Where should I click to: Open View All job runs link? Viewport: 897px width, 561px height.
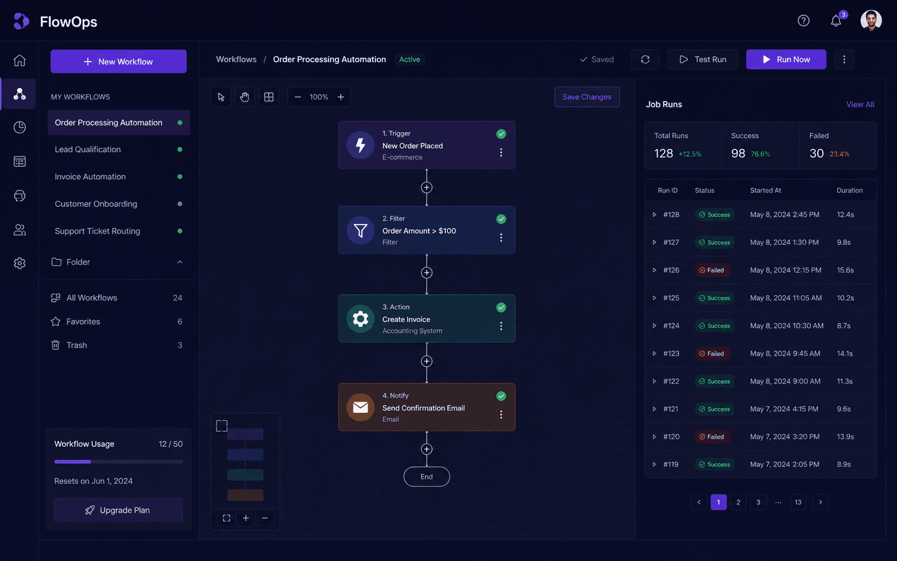tap(860, 105)
